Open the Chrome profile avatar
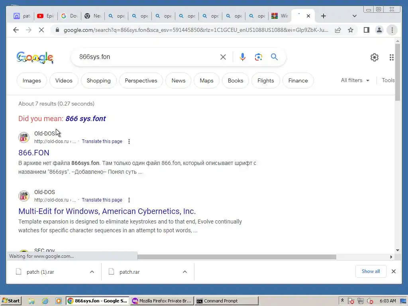Viewport: 408px width, 306px height. 379,30
